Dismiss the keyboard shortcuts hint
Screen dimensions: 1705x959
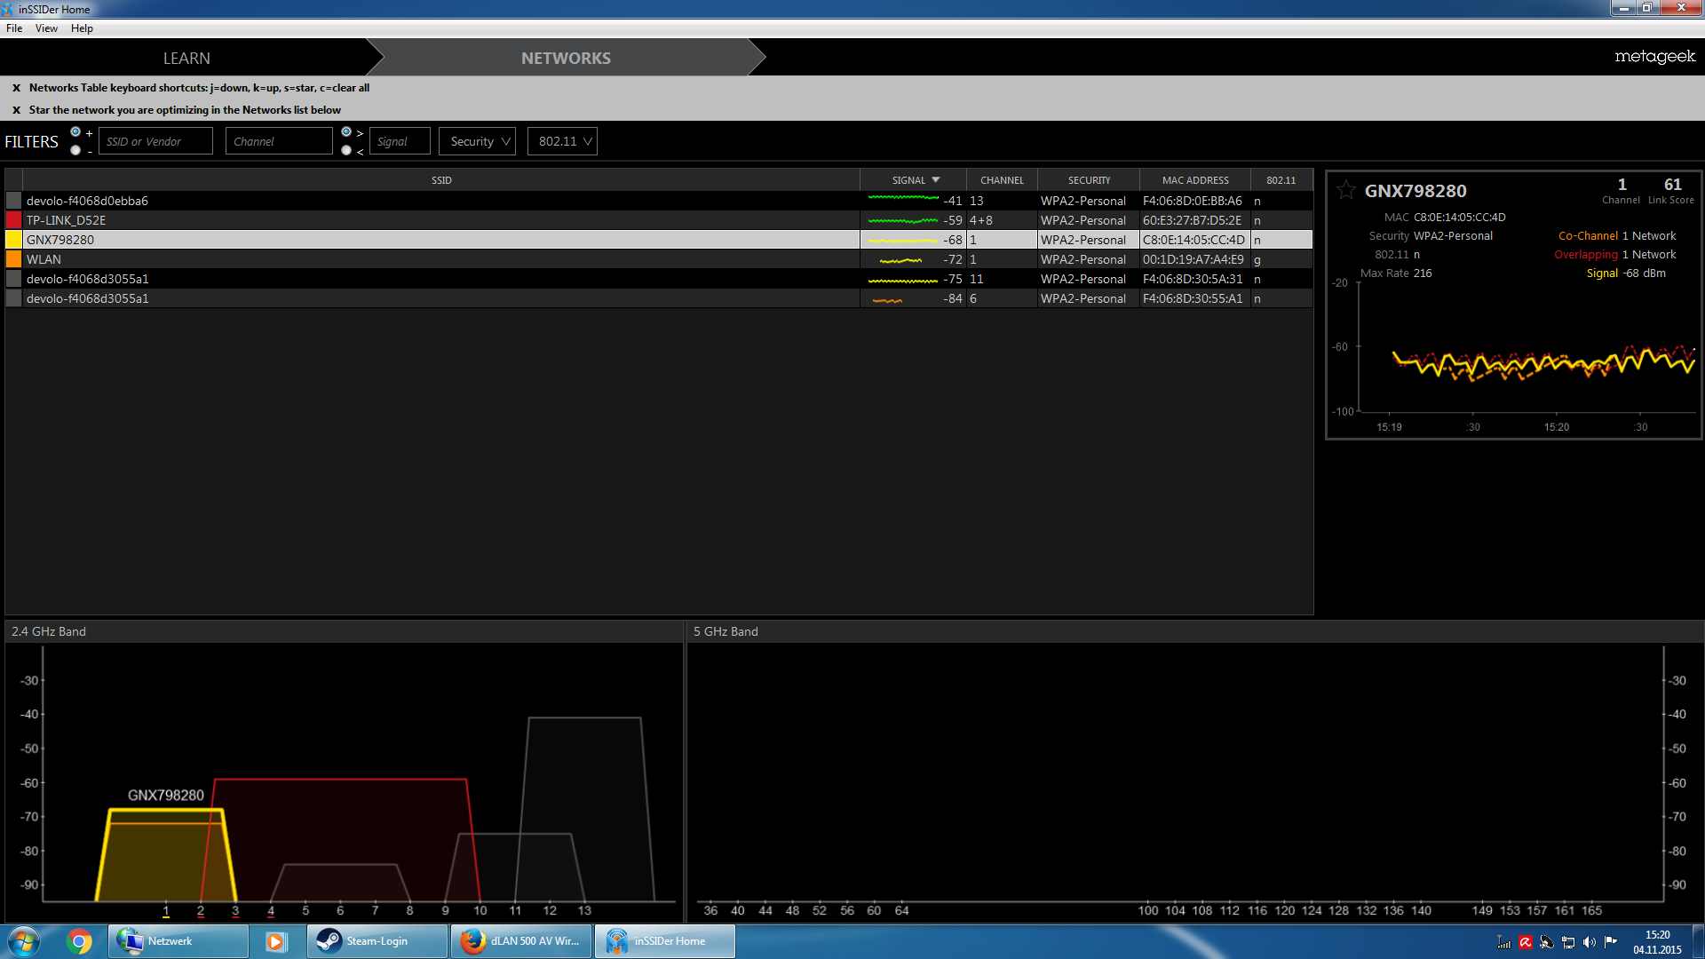[x=16, y=88]
